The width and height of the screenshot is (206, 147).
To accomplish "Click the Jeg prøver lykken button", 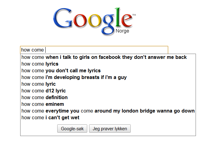I will tap(110, 128).
